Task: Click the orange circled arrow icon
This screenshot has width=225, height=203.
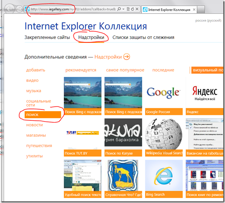Action: coord(127,57)
